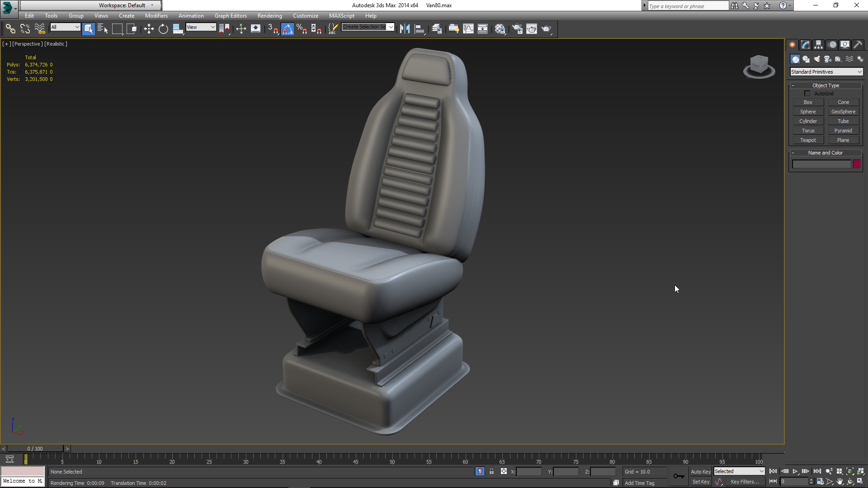Collapse the Object Type rollout
The image size is (868, 488).
pyautogui.click(x=826, y=85)
